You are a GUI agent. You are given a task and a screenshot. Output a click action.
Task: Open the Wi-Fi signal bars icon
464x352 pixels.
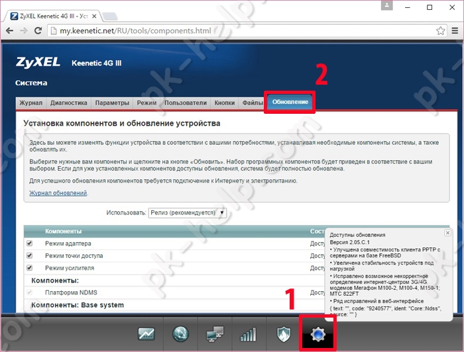pos(248,335)
